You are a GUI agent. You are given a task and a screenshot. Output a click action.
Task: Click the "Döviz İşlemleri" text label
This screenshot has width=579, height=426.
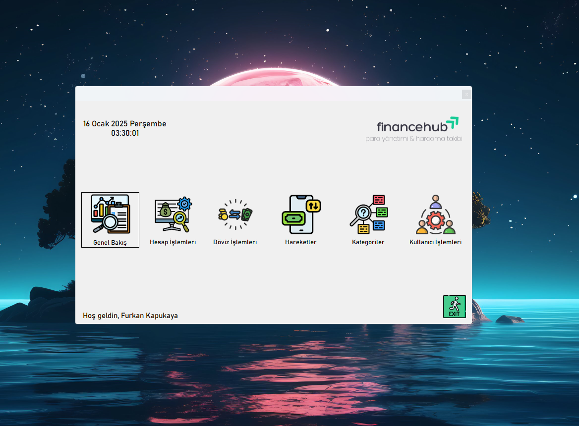coord(235,242)
